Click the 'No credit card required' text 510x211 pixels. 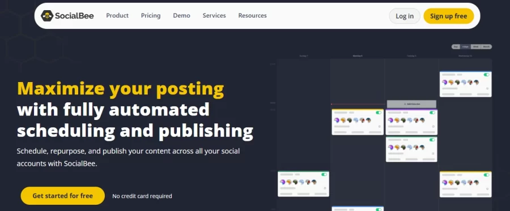(142, 196)
